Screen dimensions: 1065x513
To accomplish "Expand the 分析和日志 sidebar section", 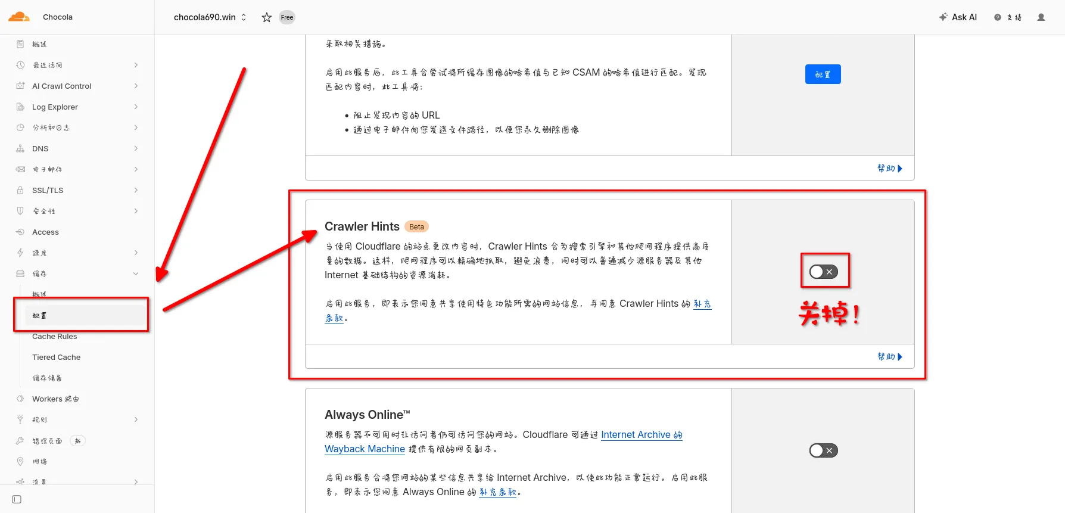I will [x=136, y=128].
